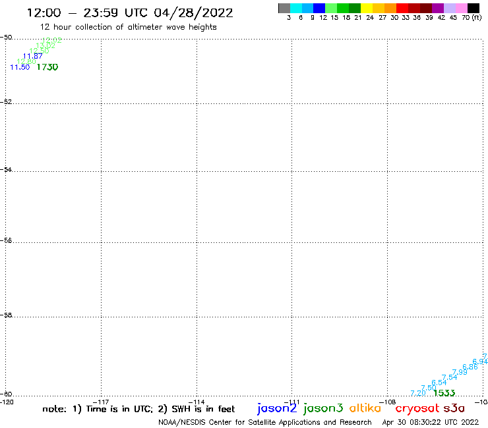
Task: Click the yellow swatch in the wave height legend
Action: point(367,8)
